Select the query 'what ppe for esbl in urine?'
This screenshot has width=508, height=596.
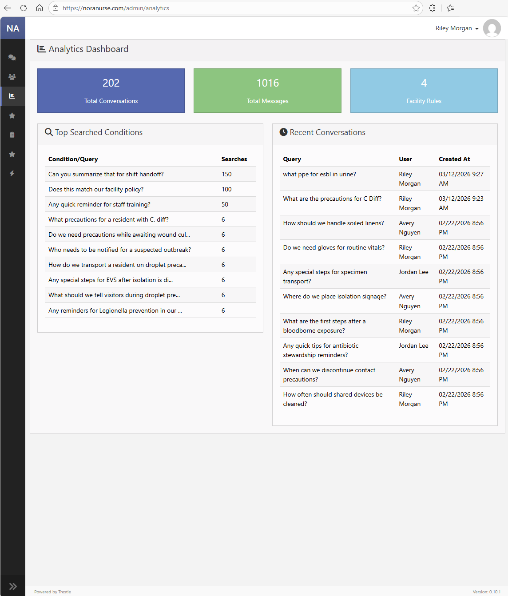pyautogui.click(x=319, y=174)
